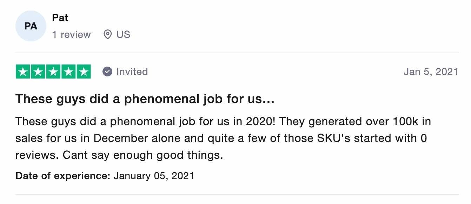
Task: Click the 'Date of experience:' label
Action: point(63,176)
